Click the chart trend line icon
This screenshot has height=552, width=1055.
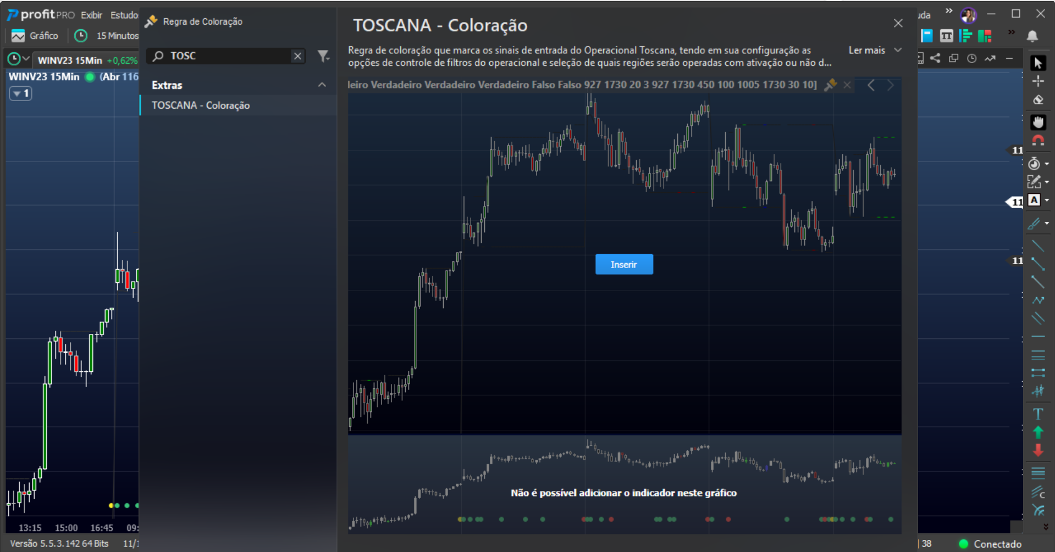[x=990, y=58]
